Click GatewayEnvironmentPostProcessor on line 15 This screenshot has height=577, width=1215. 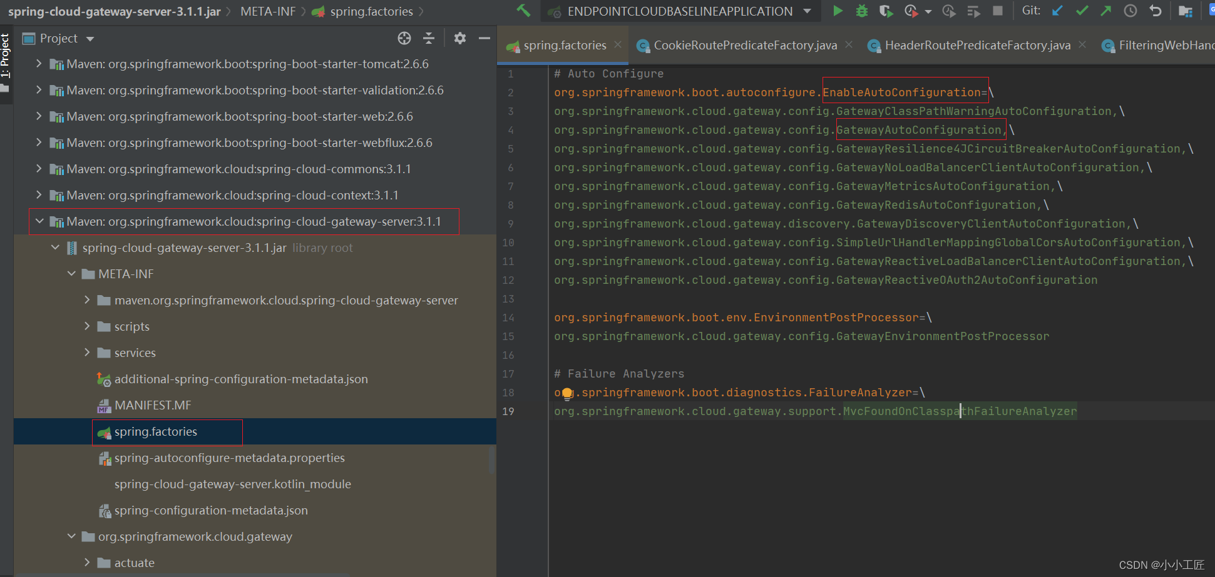click(x=943, y=336)
